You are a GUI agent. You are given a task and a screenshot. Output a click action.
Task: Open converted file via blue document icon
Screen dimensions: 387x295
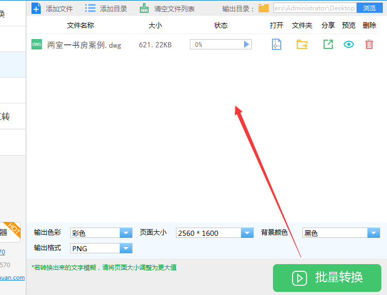pyautogui.click(x=277, y=44)
